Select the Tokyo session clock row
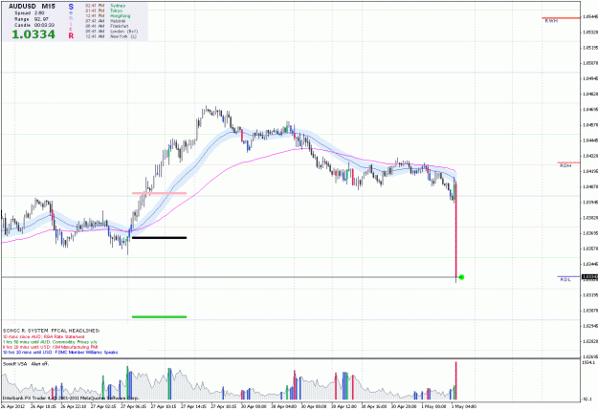Screen dimensions: 598x410 (103, 11)
